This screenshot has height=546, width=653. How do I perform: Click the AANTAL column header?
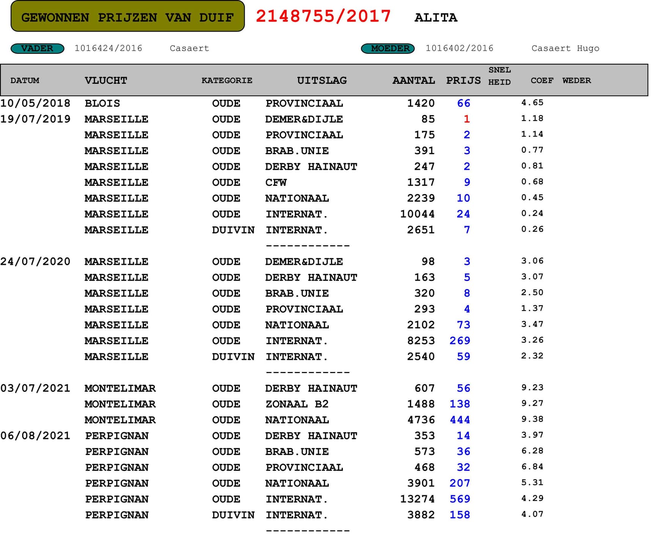(x=413, y=80)
